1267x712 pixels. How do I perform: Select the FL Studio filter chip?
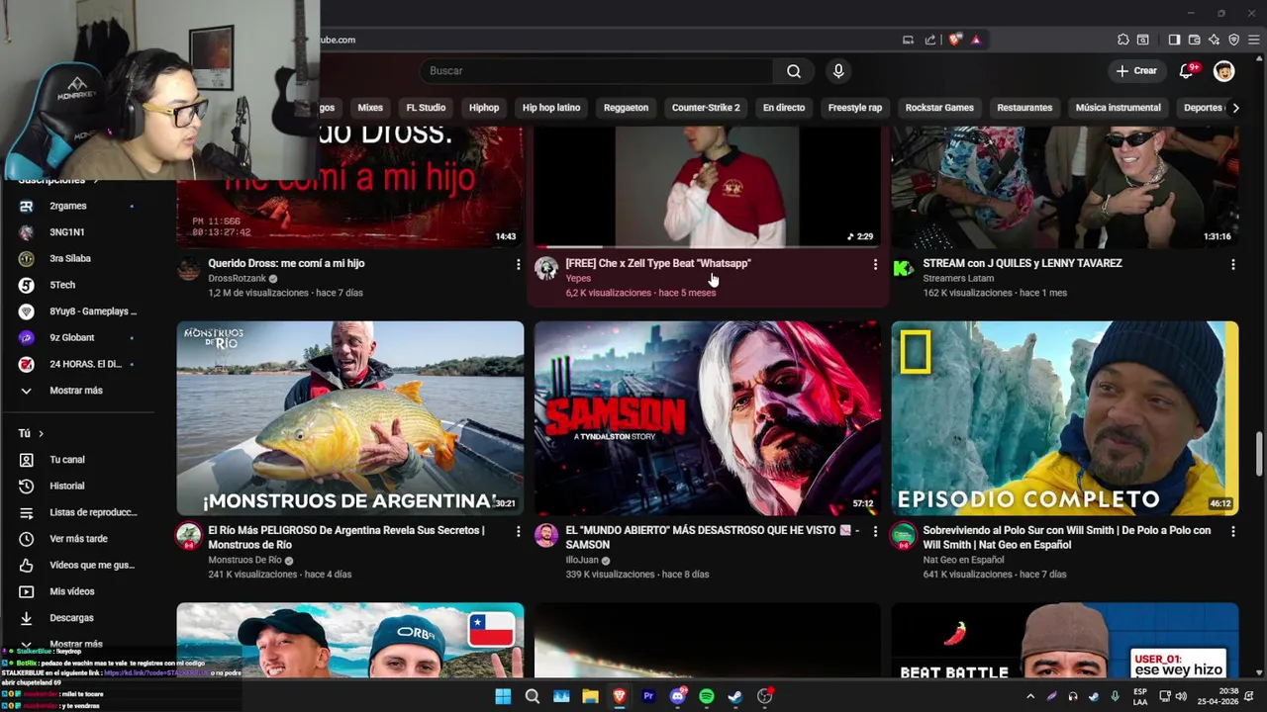[426, 108]
